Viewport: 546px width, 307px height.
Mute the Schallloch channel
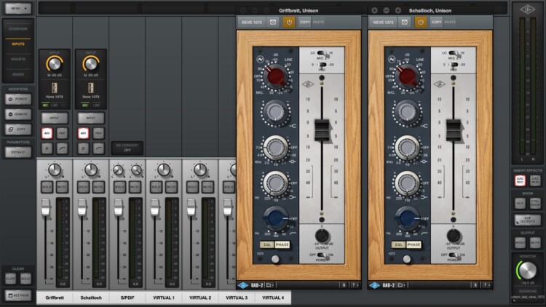tap(98, 187)
